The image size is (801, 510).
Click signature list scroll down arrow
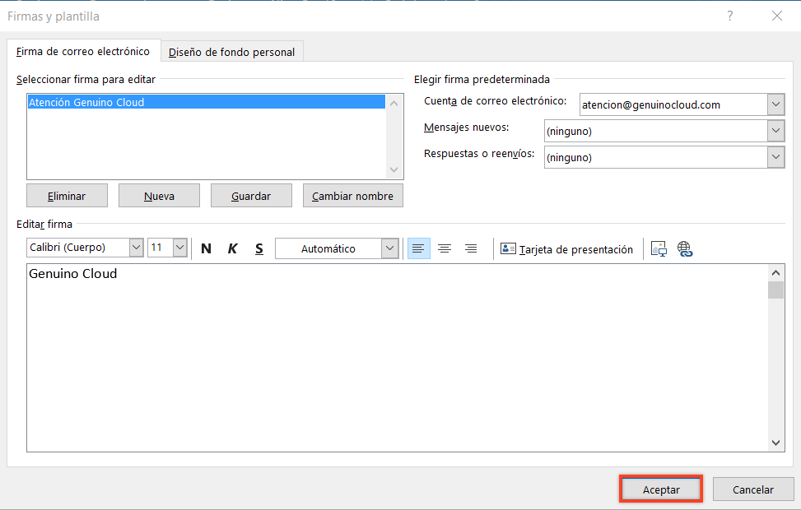point(394,169)
